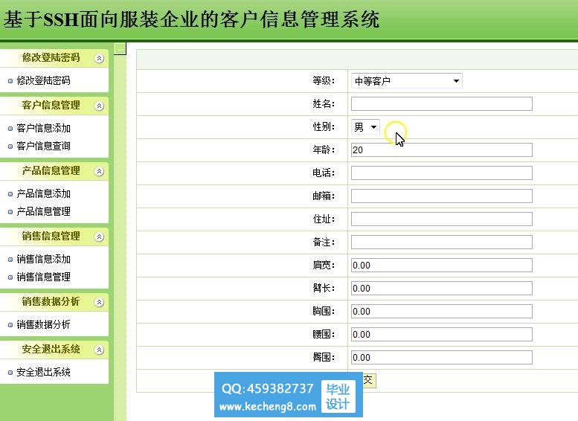578x421 pixels.
Task: Click the bullet icon beside 客户信息添加
Action: (10, 129)
